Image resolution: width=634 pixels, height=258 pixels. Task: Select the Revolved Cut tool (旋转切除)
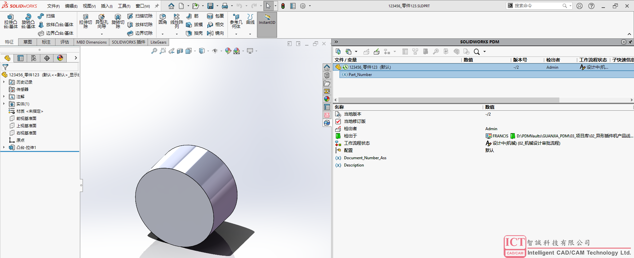point(118,21)
